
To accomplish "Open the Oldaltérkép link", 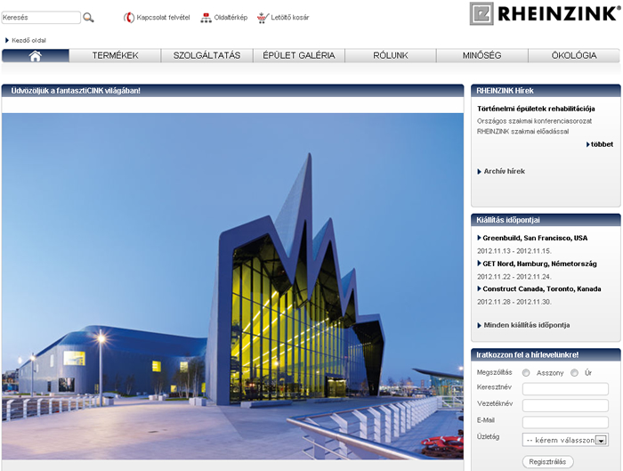I will tap(231, 18).
